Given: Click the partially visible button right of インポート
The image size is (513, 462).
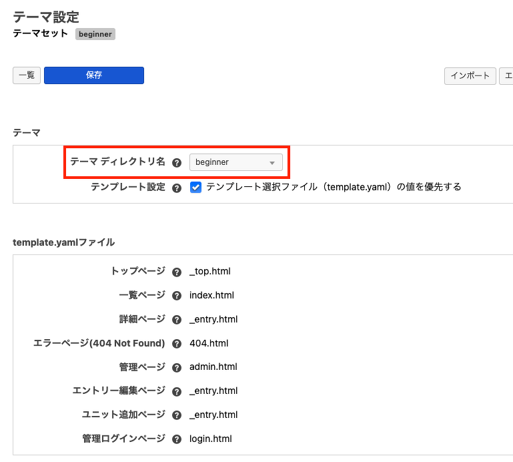Looking at the screenshot, I should click(506, 76).
